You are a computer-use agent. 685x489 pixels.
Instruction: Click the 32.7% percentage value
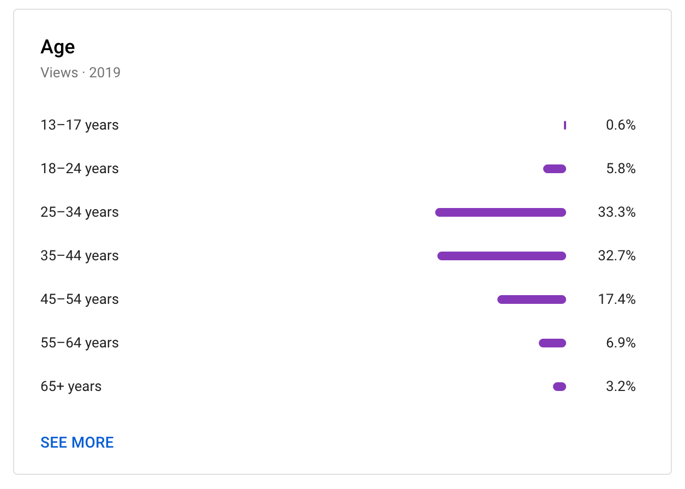tap(617, 256)
